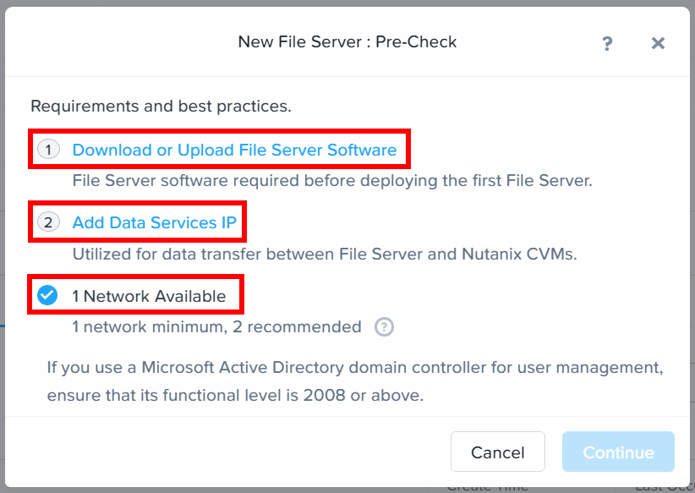Screen dimensions: 695x493
Task: Click 'functional level is 2008 or above' line
Action: [235, 395]
